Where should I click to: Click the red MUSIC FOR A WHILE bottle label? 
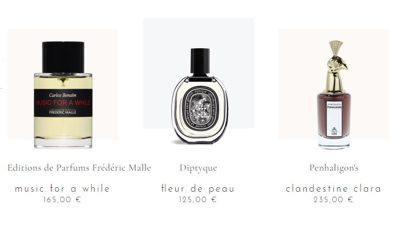(63, 102)
